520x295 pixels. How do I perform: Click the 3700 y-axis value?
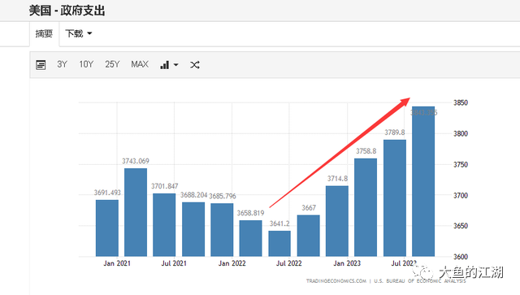click(x=461, y=196)
